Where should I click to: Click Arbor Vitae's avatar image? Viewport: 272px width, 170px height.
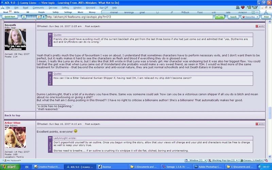(x=15, y=137)
